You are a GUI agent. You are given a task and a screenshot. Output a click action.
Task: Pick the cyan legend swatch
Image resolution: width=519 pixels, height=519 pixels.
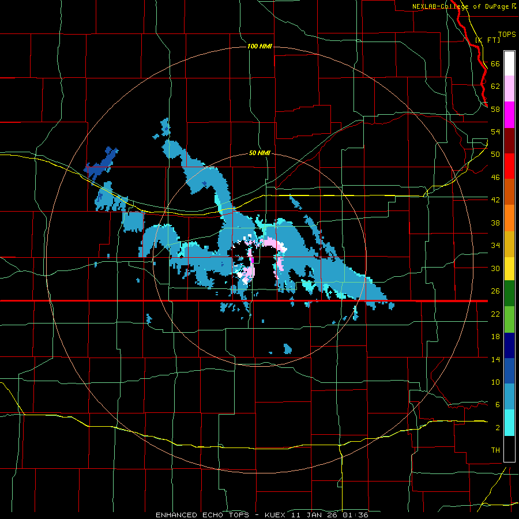(x=509, y=423)
